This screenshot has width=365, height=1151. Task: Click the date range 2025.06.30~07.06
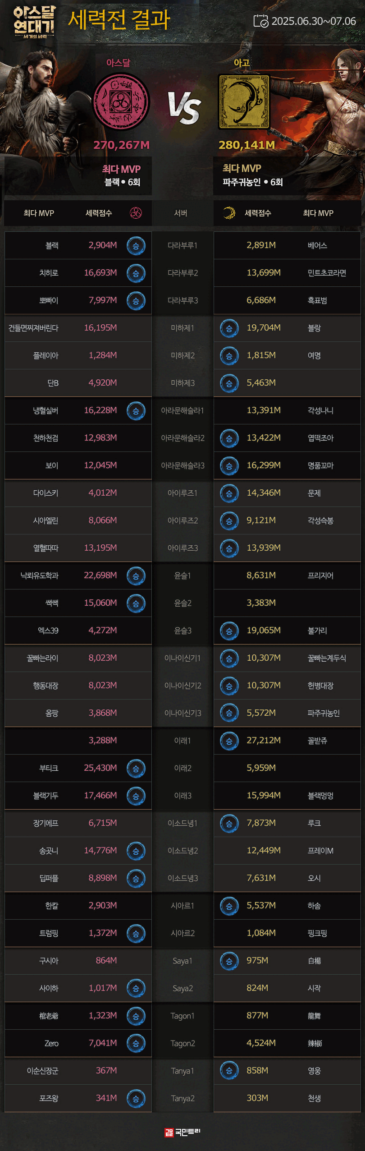click(314, 21)
